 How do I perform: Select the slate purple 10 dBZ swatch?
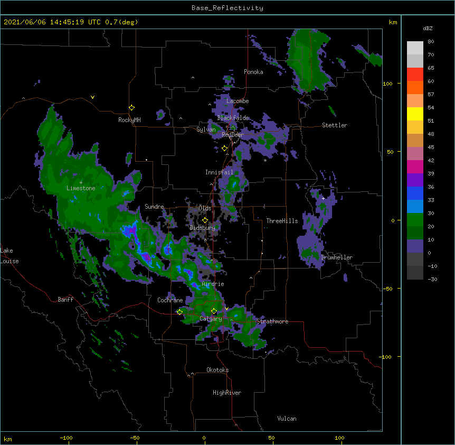click(x=415, y=246)
